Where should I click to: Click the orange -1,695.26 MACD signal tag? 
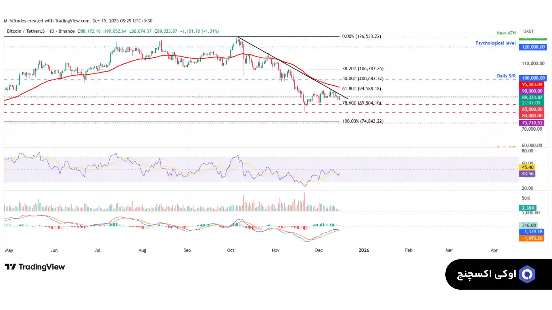532,238
